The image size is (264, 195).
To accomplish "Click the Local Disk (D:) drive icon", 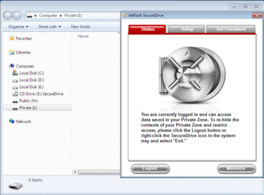I will click(15, 81).
